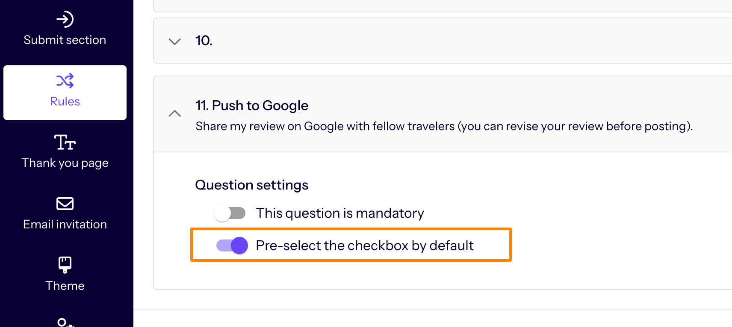732x327 pixels.
Task: Click the Rules shuffle icon
Action: [65, 81]
